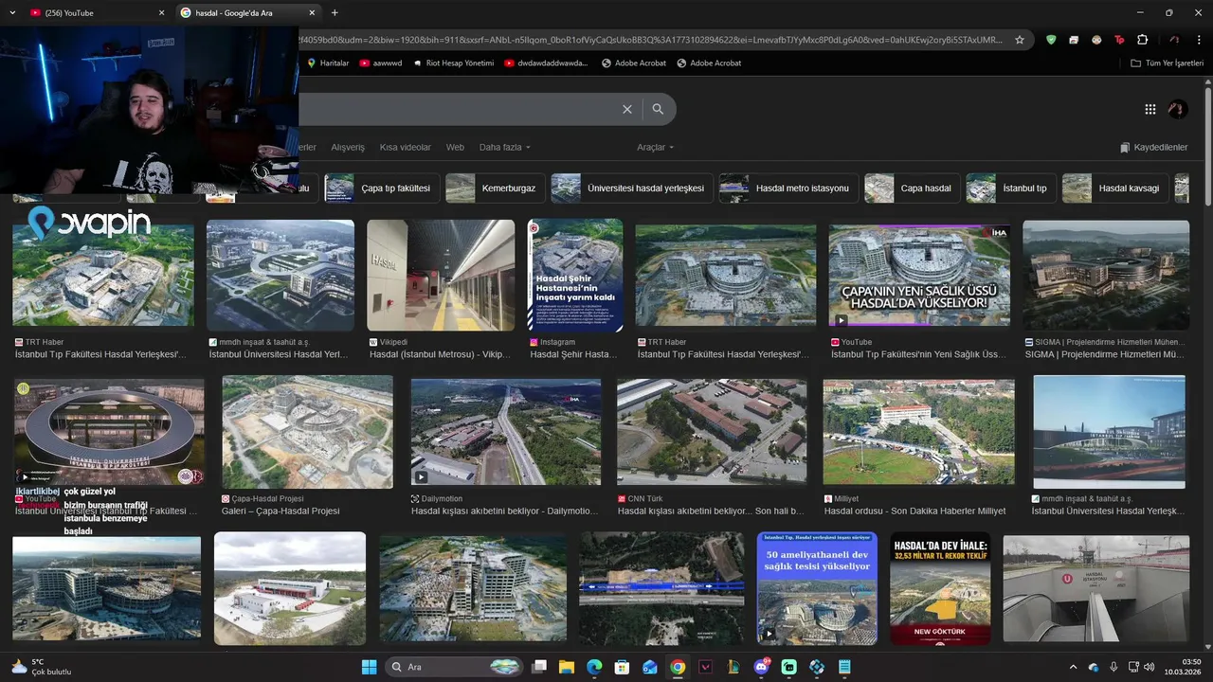Viewport: 1213px width, 682px height.
Task: Open the weather widget 5°C Çok bulutlu
Action: pos(41,667)
